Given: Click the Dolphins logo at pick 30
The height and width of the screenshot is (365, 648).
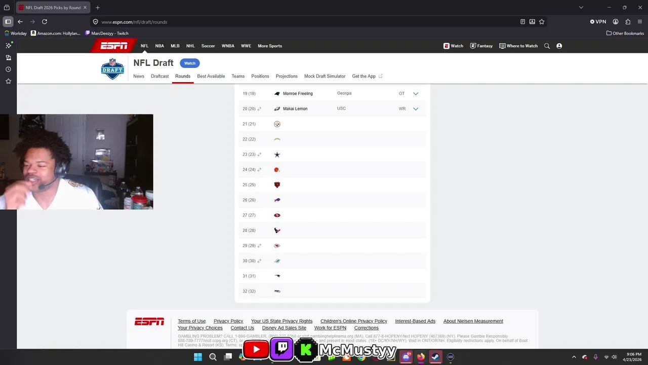Looking at the screenshot, I should click(277, 261).
